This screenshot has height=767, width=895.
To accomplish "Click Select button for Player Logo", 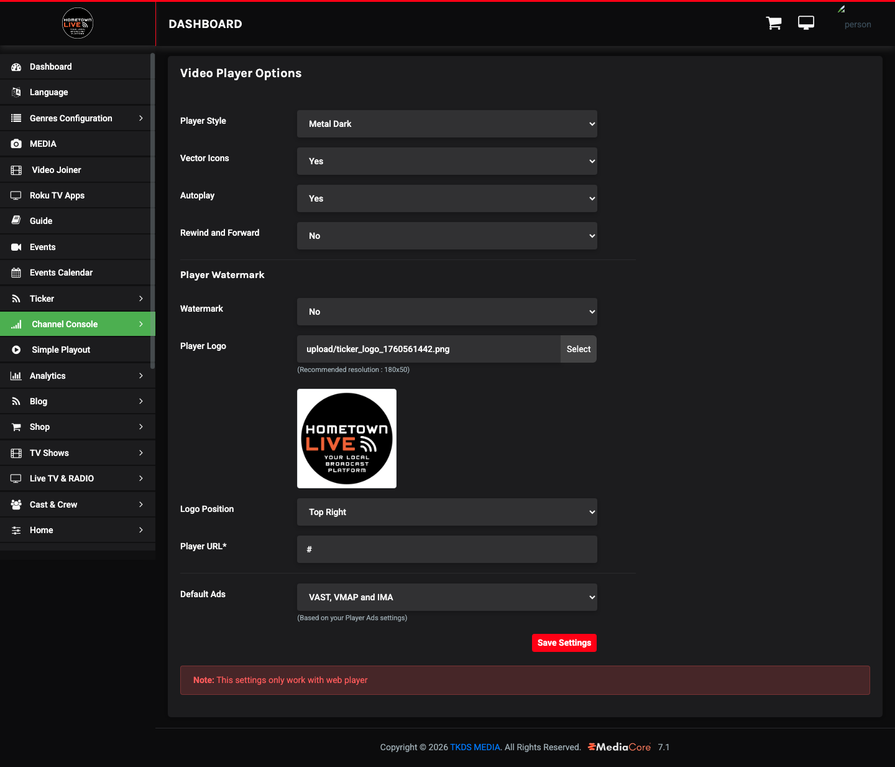I will (x=579, y=349).
